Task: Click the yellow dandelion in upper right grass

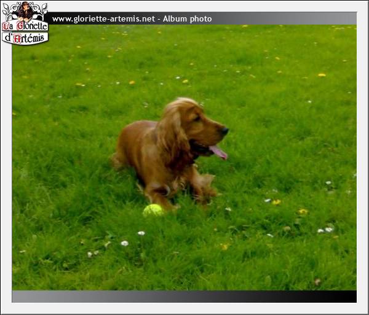Action: click(322, 75)
